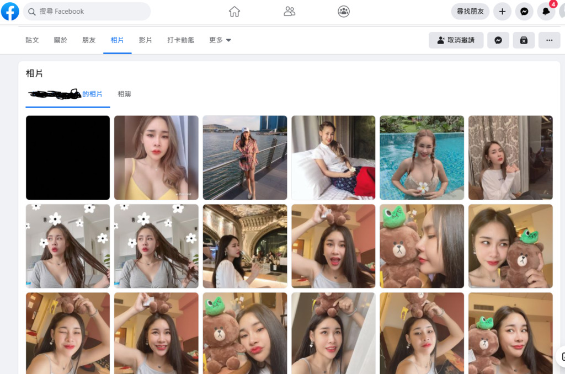
Task: Switch to the 貼文 tab
Action: pos(32,40)
